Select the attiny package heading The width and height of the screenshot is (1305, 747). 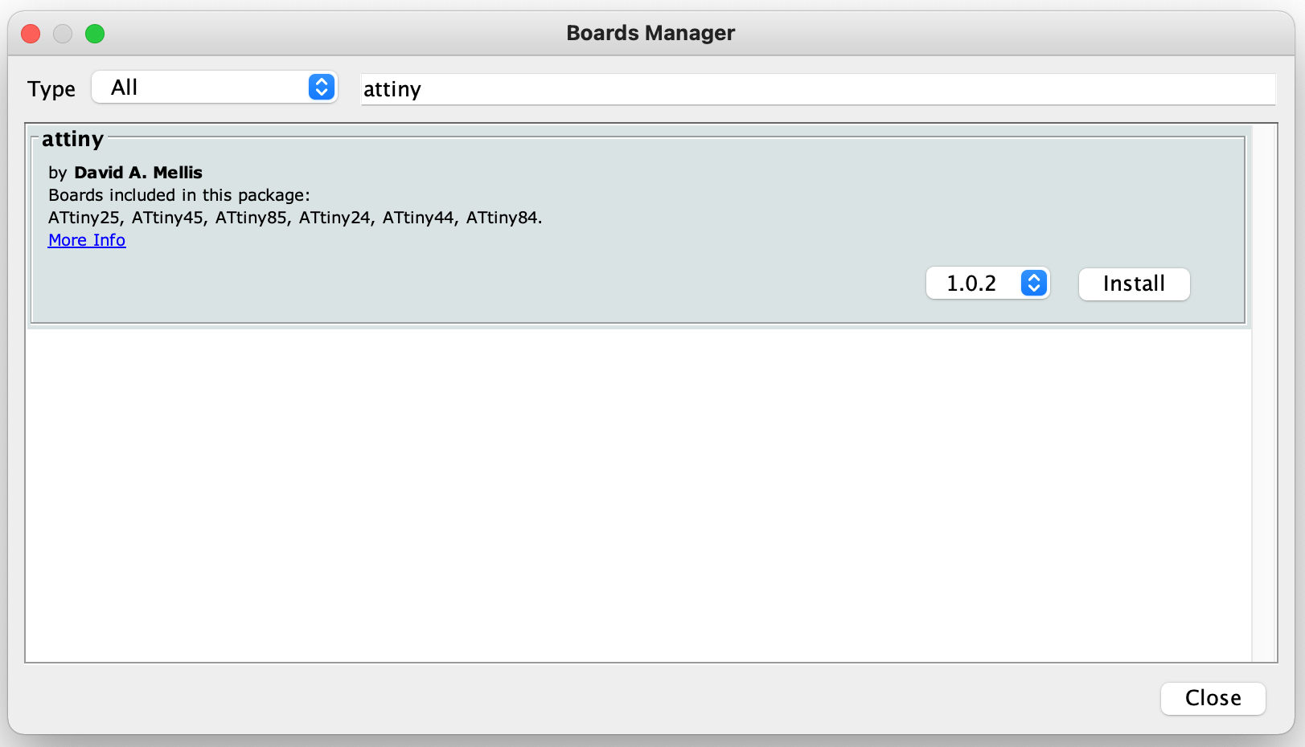click(x=72, y=140)
